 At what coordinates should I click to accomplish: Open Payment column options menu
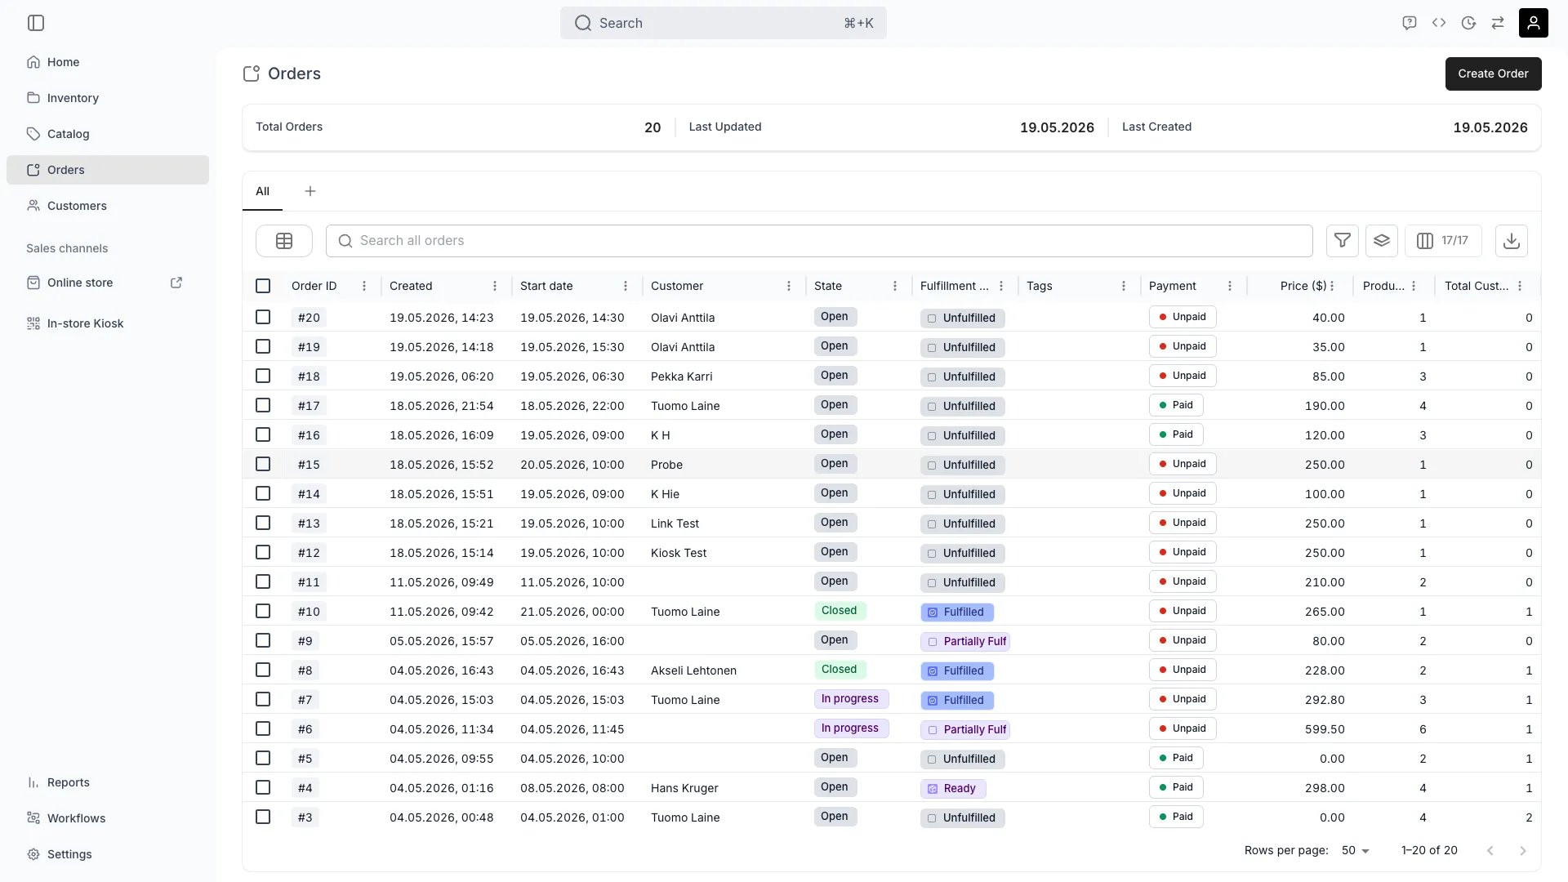(x=1230, y=286)
